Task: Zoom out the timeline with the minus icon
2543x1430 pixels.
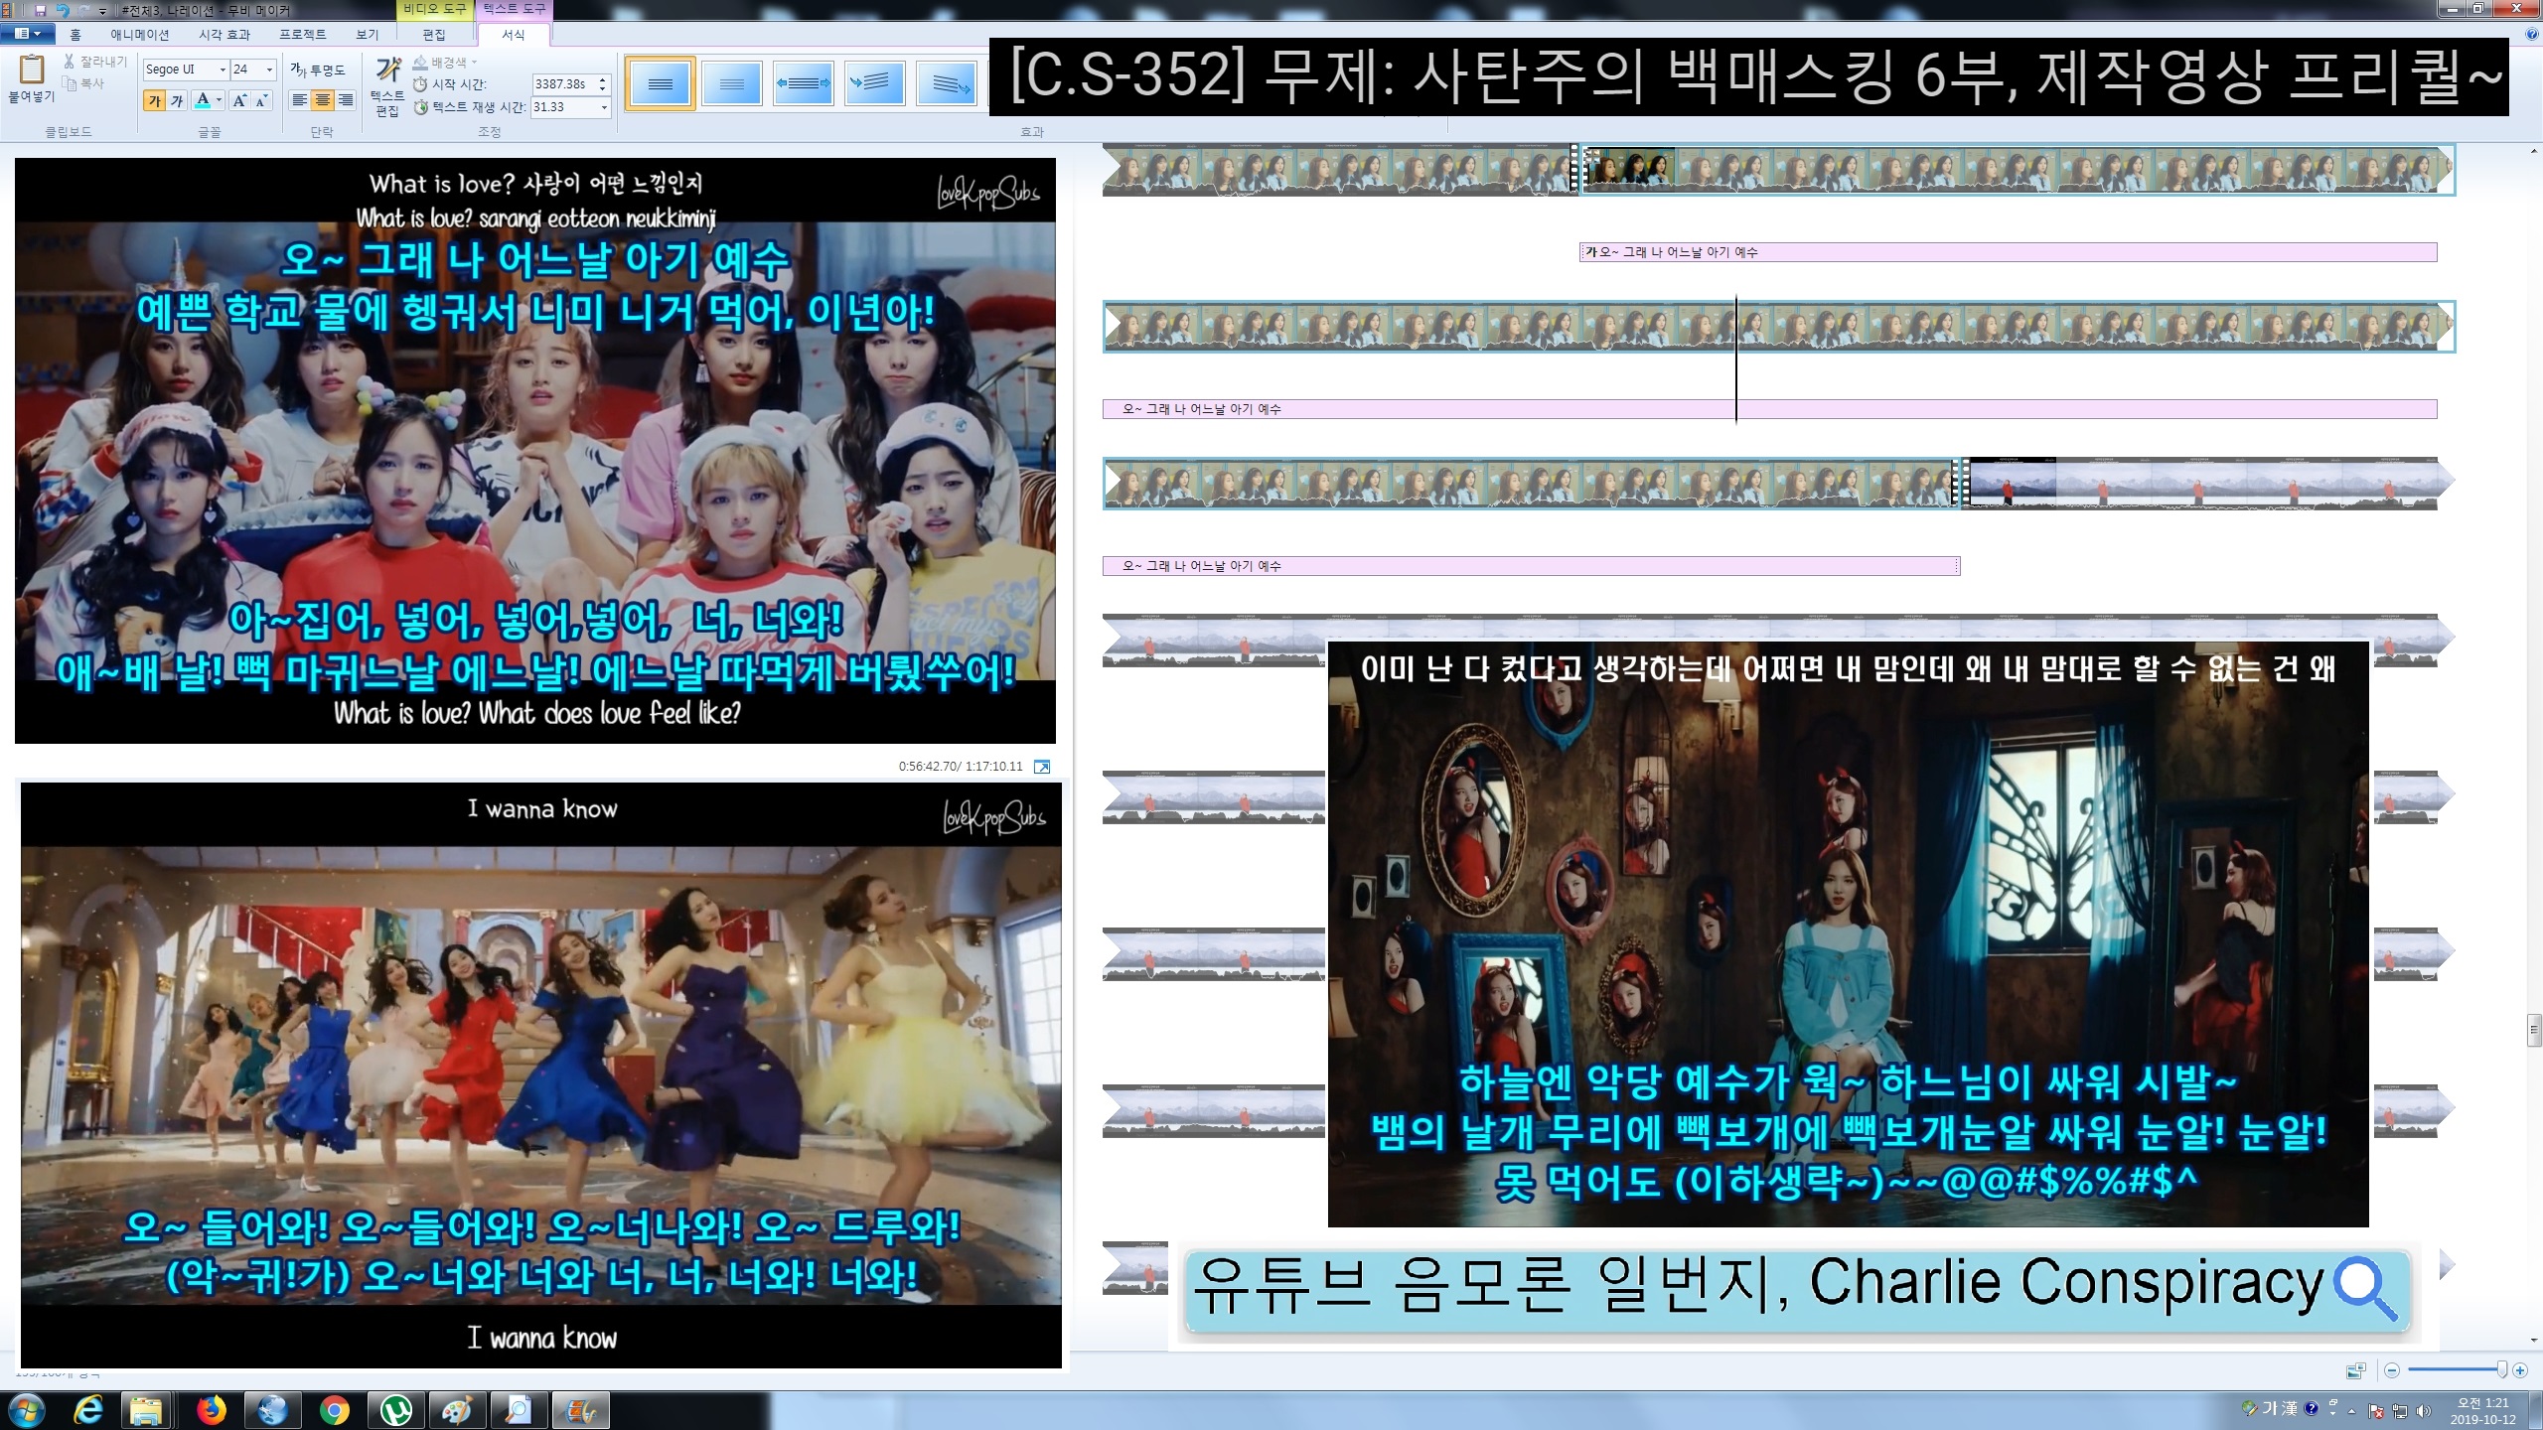Action: 2392,1370
